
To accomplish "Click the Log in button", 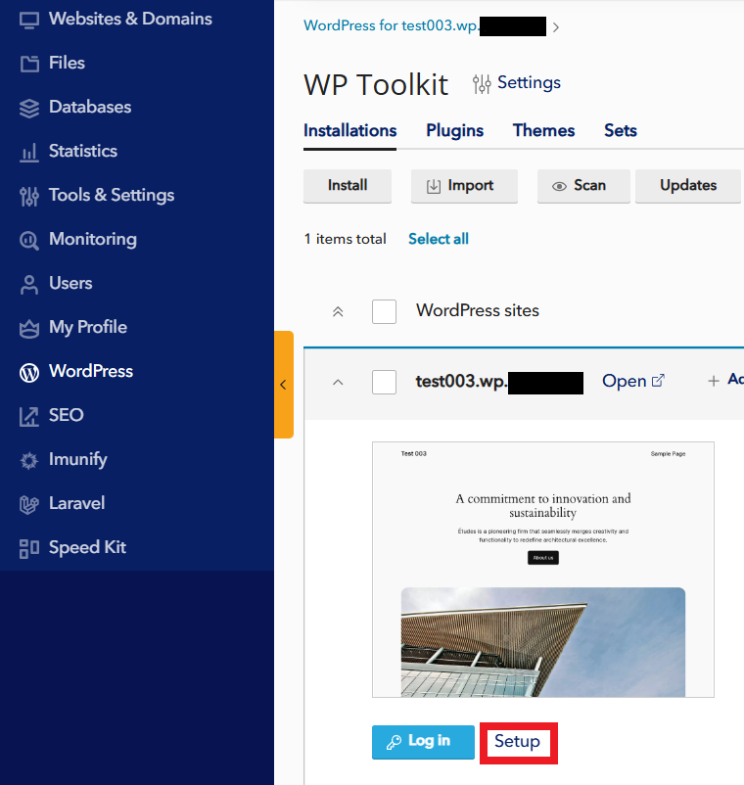I will click(423, 742).
